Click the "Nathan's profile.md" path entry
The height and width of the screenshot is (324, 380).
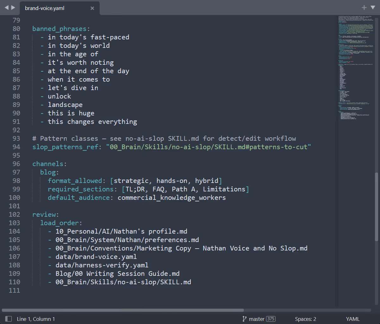[121, 231]
